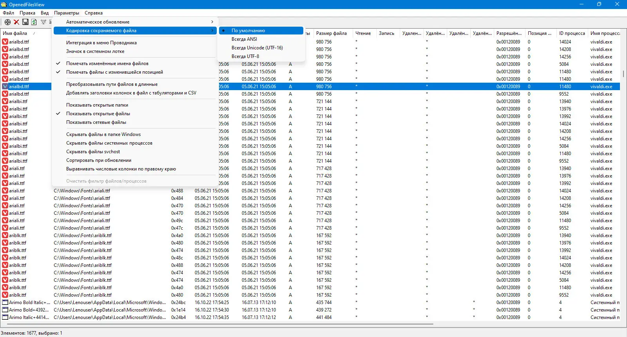627x337 pixels.
Task: Choose 'Выравнивать числовые колонки по правому краю'
Action: [x=135, y=169]
